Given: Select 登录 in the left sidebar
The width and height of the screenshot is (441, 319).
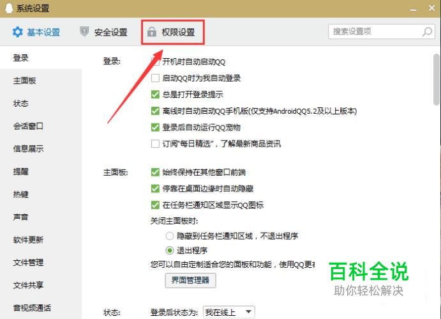Looking at the screenshot, I should [x=41, y=58].
